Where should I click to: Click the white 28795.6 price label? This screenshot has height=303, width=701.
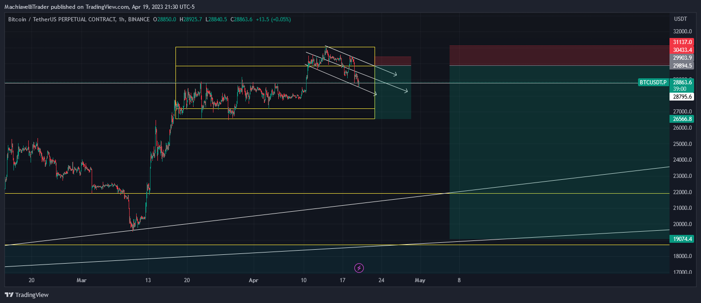[x=682, y=97]
